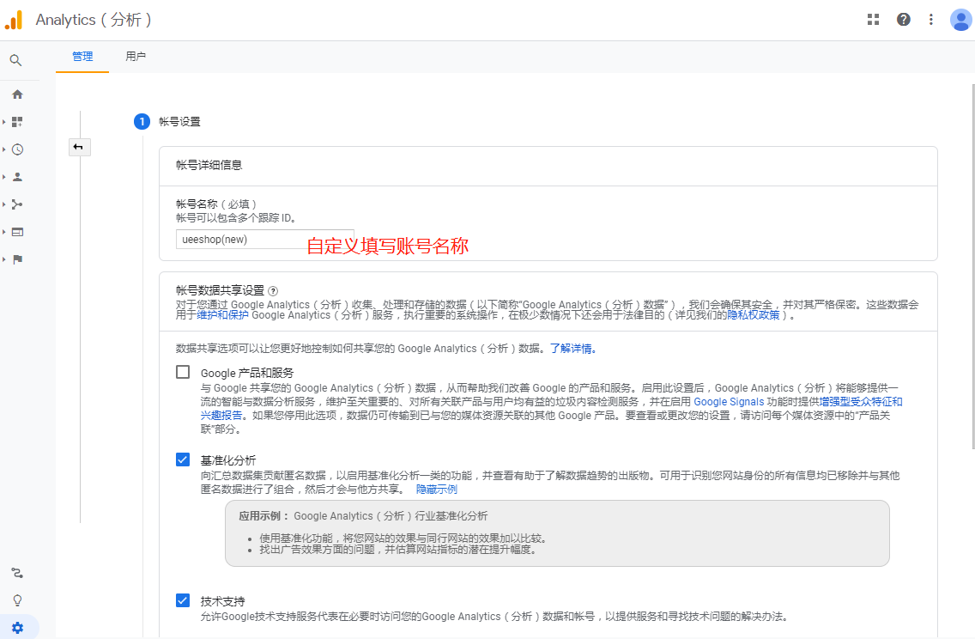Screen dimensions: 975x639
Task: Switch to the 管理 tab
Action: 82,57
